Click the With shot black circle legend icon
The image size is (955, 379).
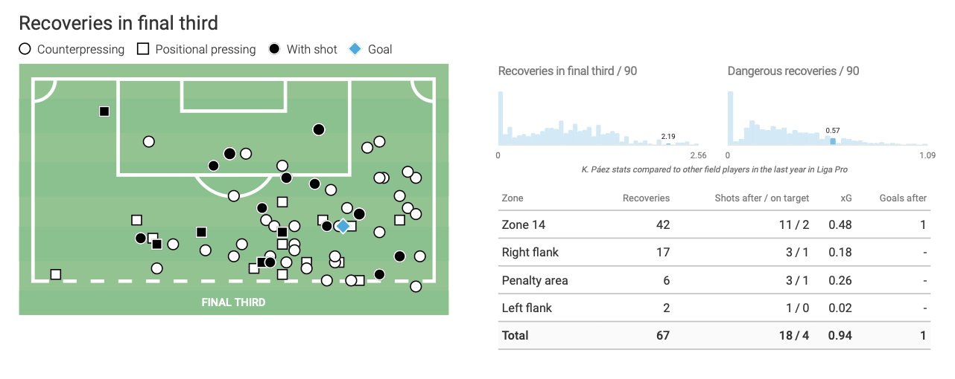pyautogui.click(x=274, y=50)
